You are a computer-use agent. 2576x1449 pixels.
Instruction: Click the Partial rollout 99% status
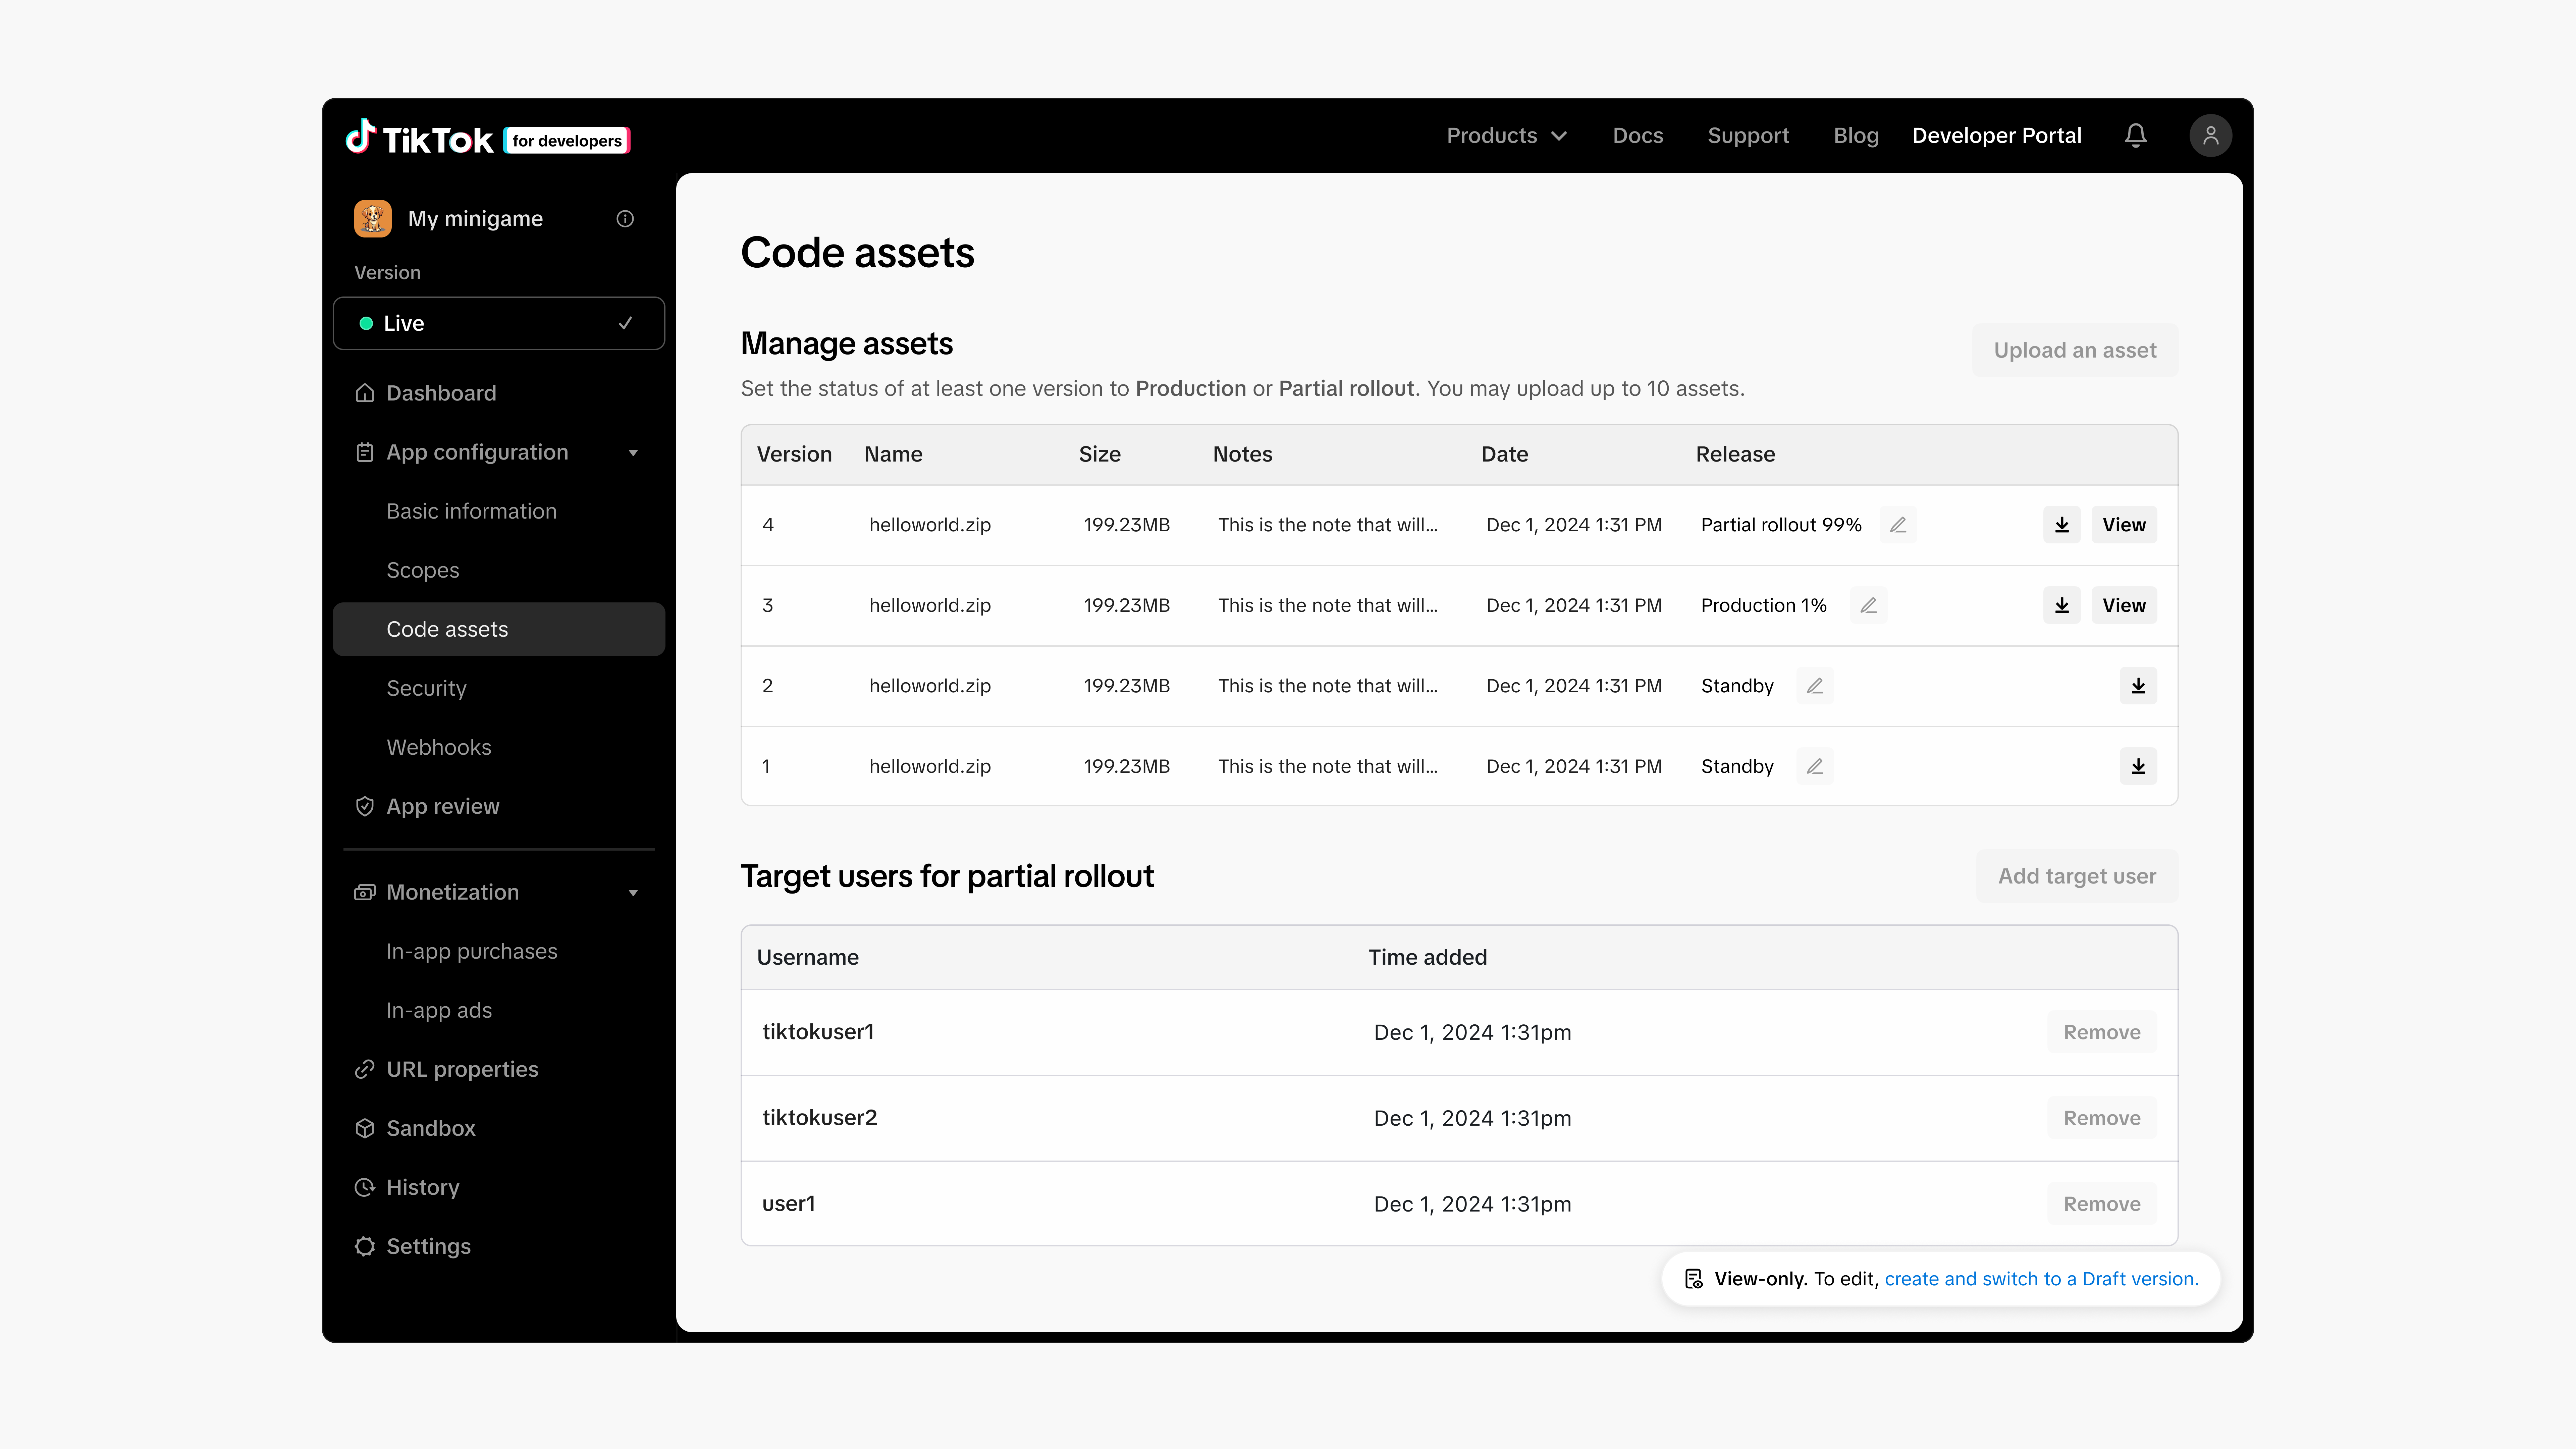tap(1781, 525)
